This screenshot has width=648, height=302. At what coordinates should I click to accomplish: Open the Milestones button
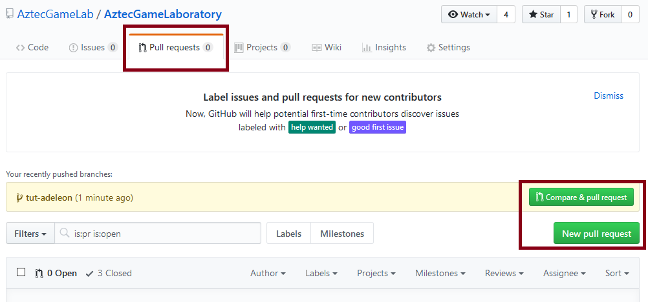(x=342, y=234)
